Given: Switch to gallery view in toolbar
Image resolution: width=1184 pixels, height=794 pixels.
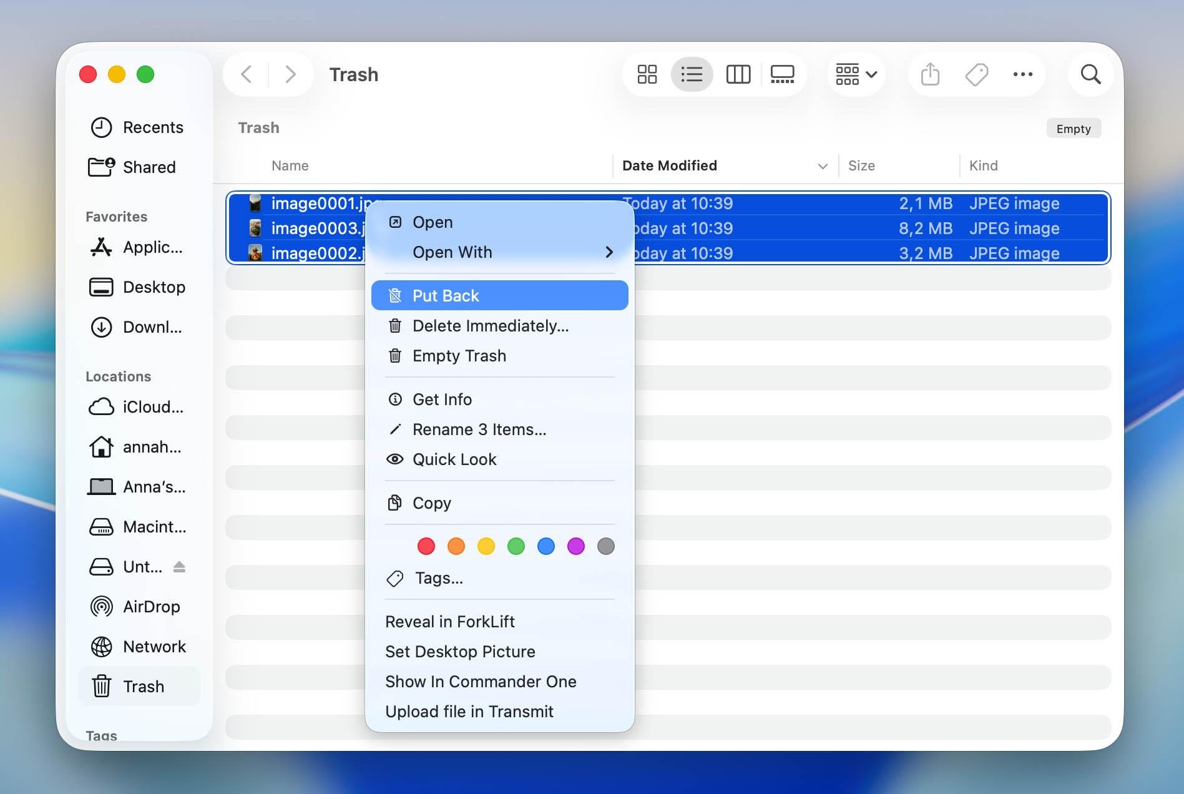Looking at the screenshot, I should click(782, 74).
